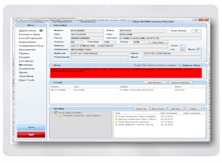Screen dimensions: 222x163
Task: Click the alerts box scroll down arrow
Action: point(204,77)
